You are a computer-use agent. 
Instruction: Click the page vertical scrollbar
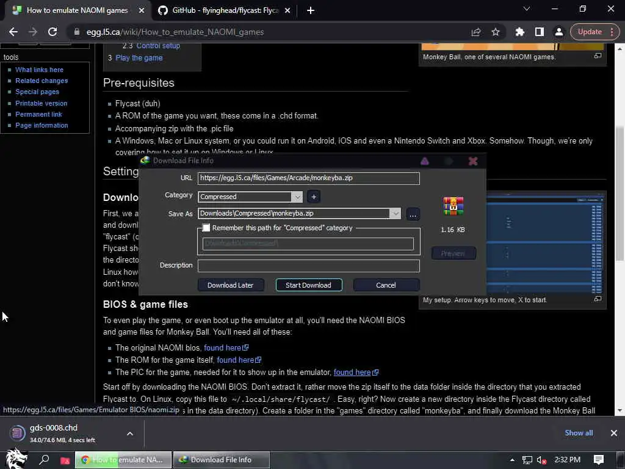point(620,194)
